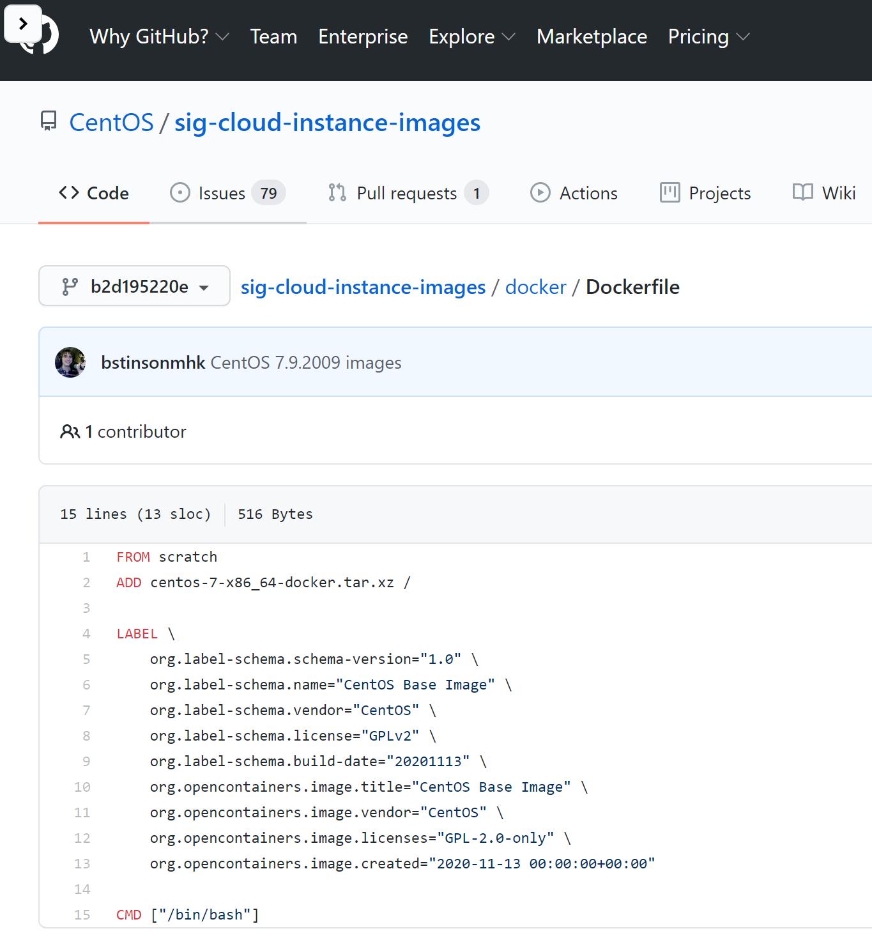Switch to the Wiki tab
Viewport: 872px width, 947px height.
[x=824, y=193]
